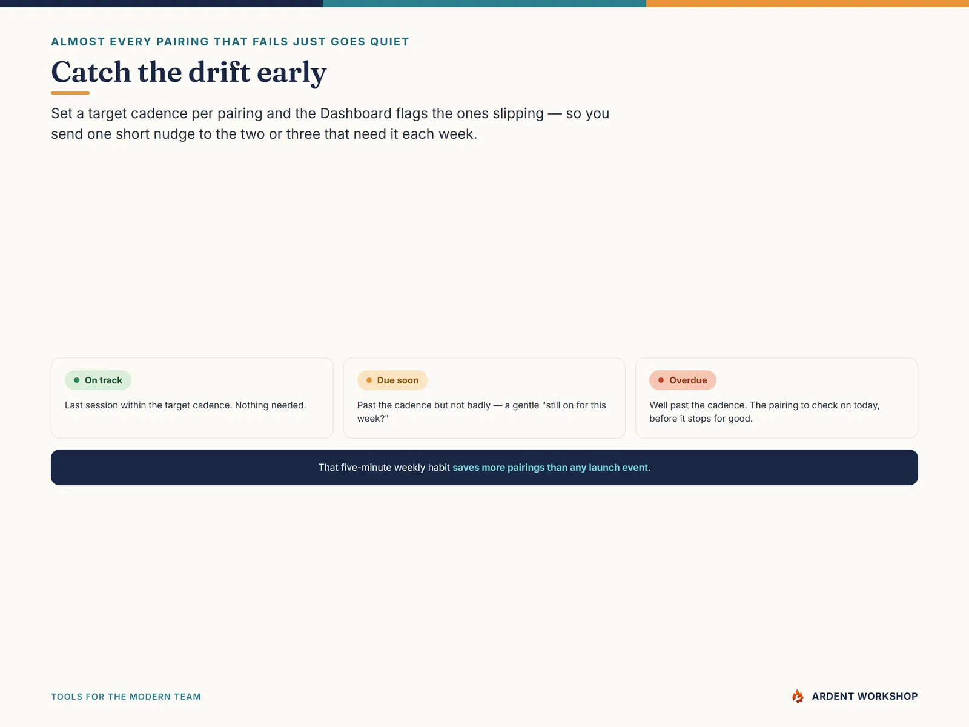The image size is (969, 727).
Task: Select the On track status badge
Action: click(x=98, y=380)
